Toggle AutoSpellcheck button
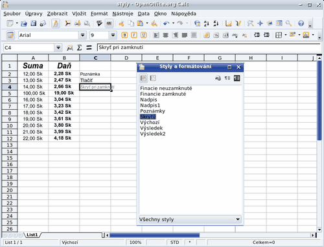 click(109, 23)
